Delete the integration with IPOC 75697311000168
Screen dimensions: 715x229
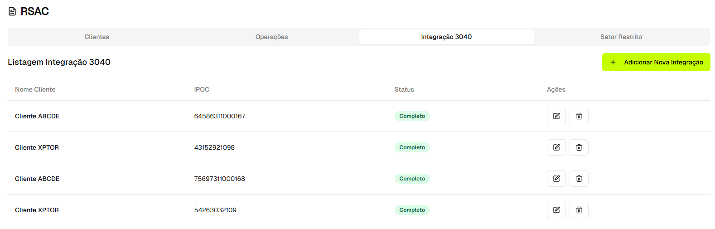coord(579,179)
